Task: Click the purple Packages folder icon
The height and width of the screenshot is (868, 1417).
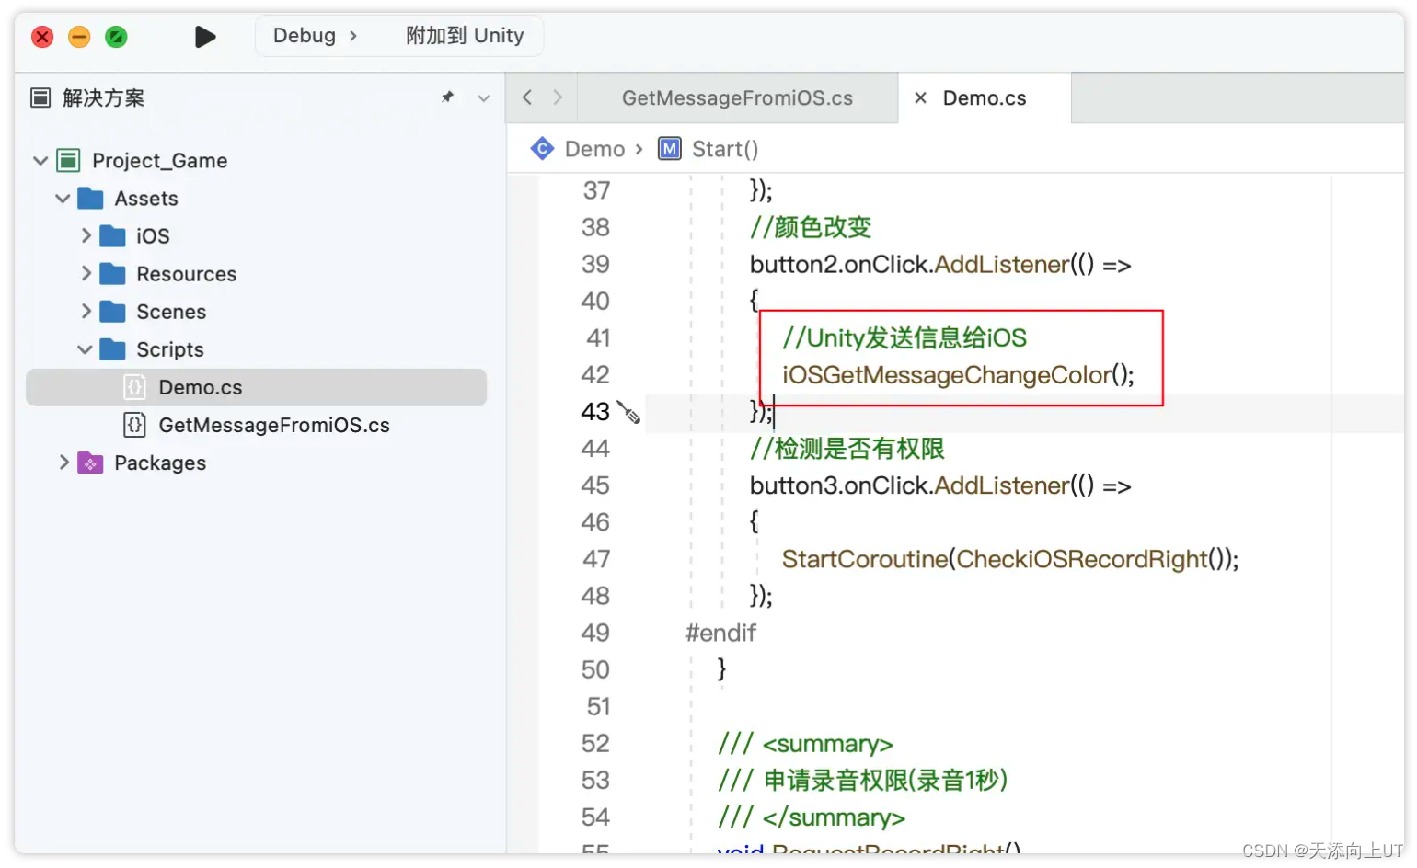Action: pyautogui.click(x=90, y=463)
